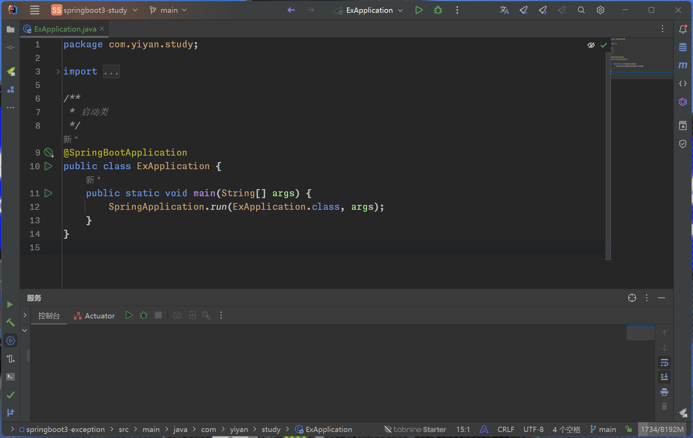Open the curly braces tool window

(683, 83)
